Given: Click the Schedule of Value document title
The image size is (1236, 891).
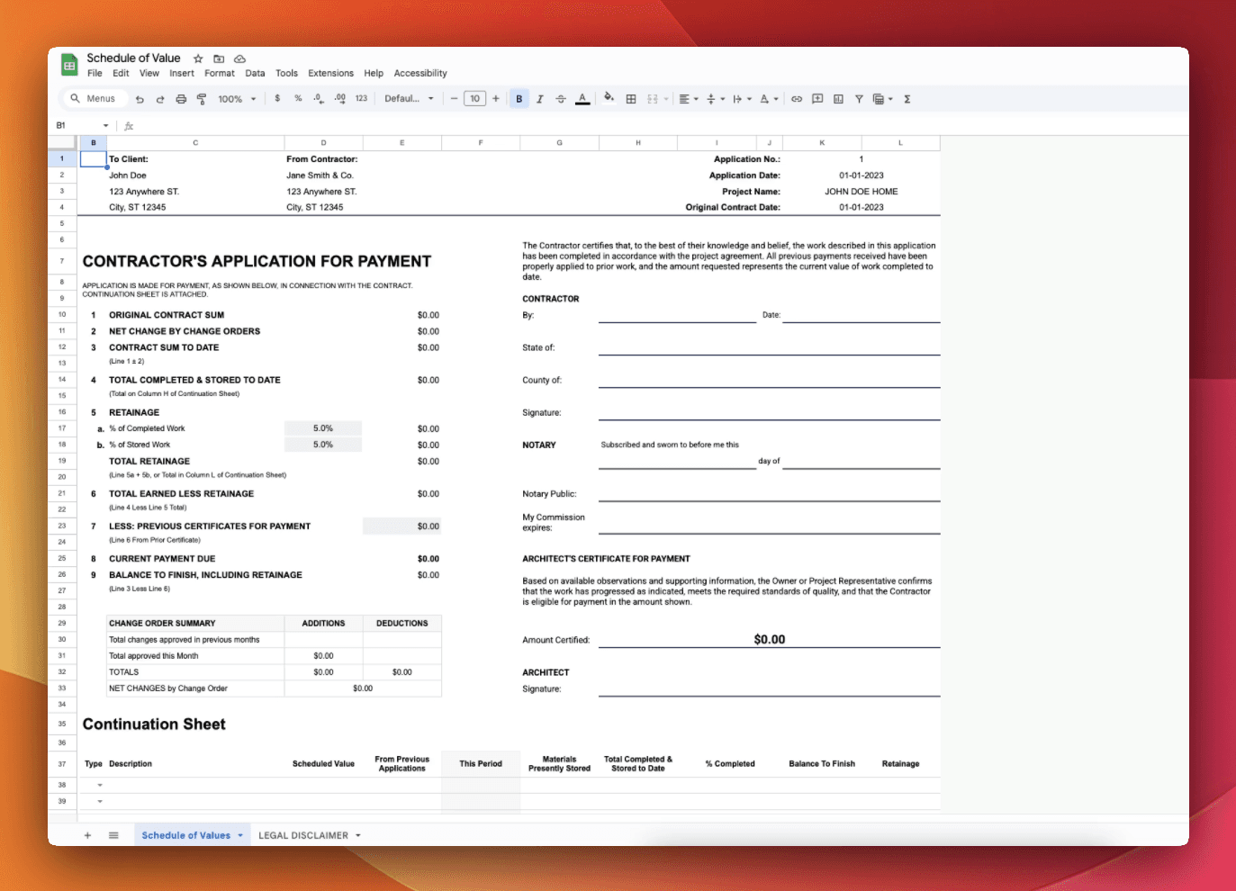Looking at the screenshot, I should (x=133, y=58).
